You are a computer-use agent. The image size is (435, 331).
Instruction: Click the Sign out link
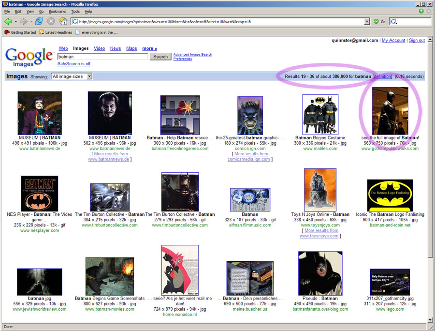pos(417,40)
